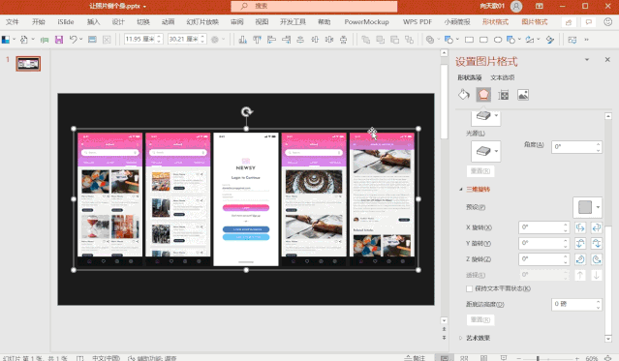Image resolution: width=619 pixels, height=361 pixels.
Task: Click Y rotation rotate-down icon
Action: (597, 244)
